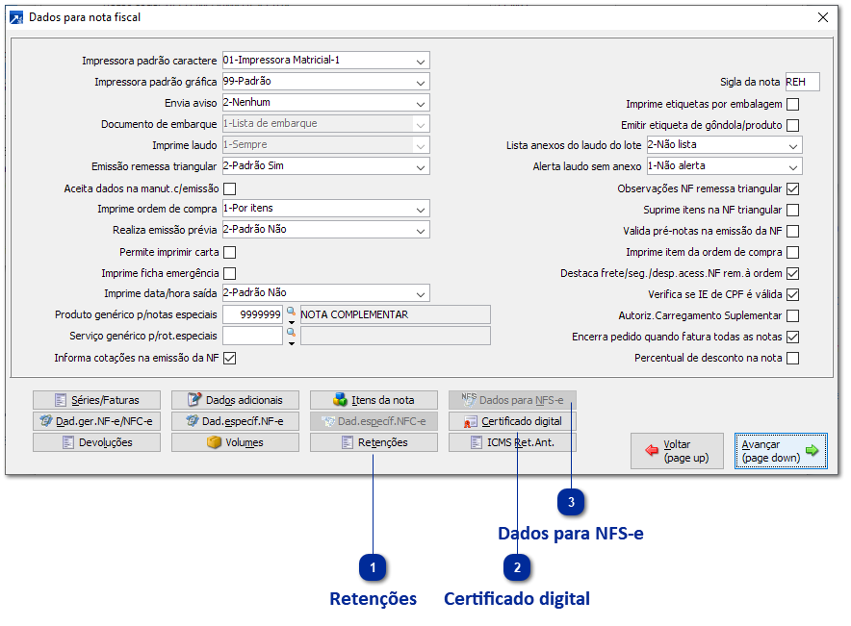
Task: Click the ICMS Ret.Ant. document icon
Action: tap(476, 442)
